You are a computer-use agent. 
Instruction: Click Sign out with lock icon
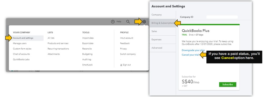pos(126,65)
